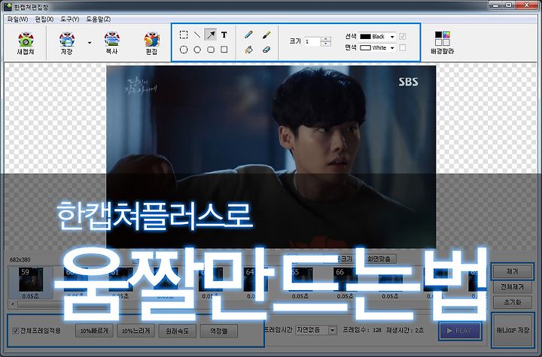
Task: Click the 제거 button
Action: pos(513,272)
